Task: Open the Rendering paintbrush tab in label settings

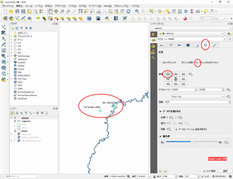Action: click(x=214, y=45)
